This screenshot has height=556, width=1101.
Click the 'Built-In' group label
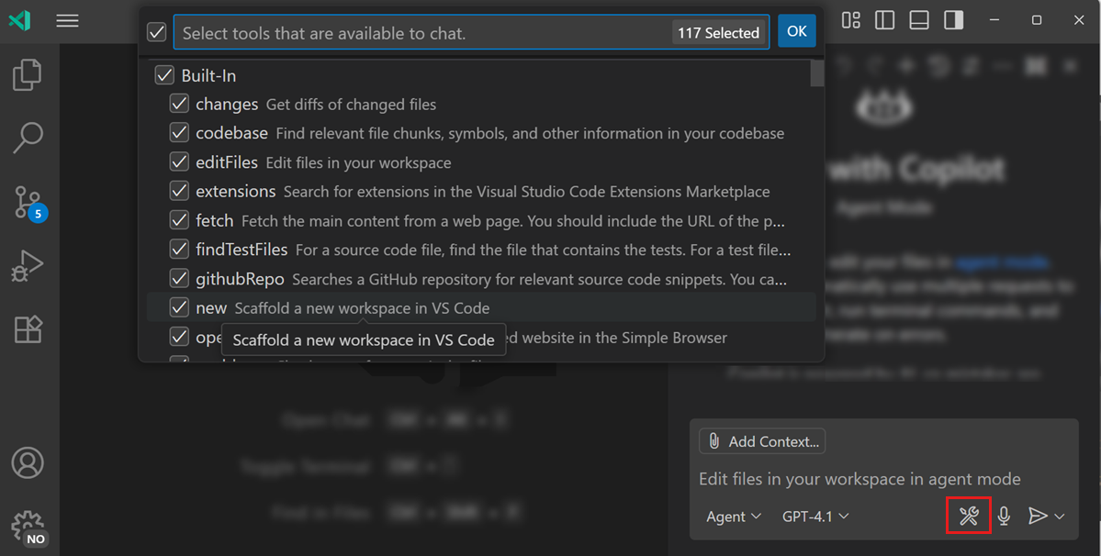click(208, 76)
